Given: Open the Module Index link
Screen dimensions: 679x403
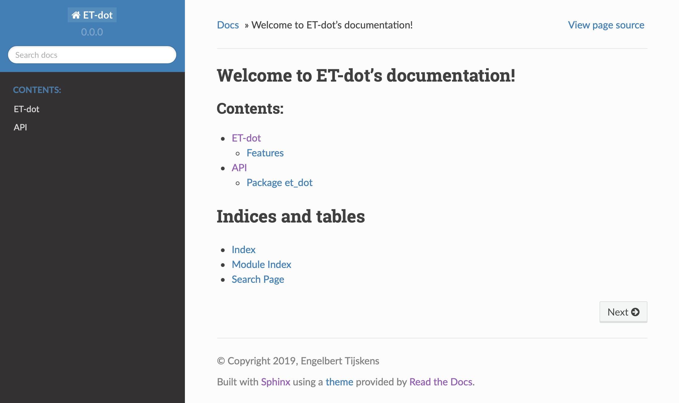Looking at the screenshot, I should tap(262, 265).
